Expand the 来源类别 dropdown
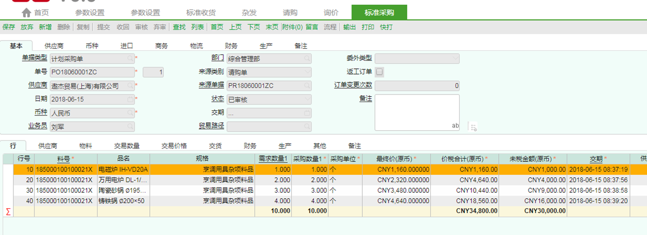 tap(307, 72)
